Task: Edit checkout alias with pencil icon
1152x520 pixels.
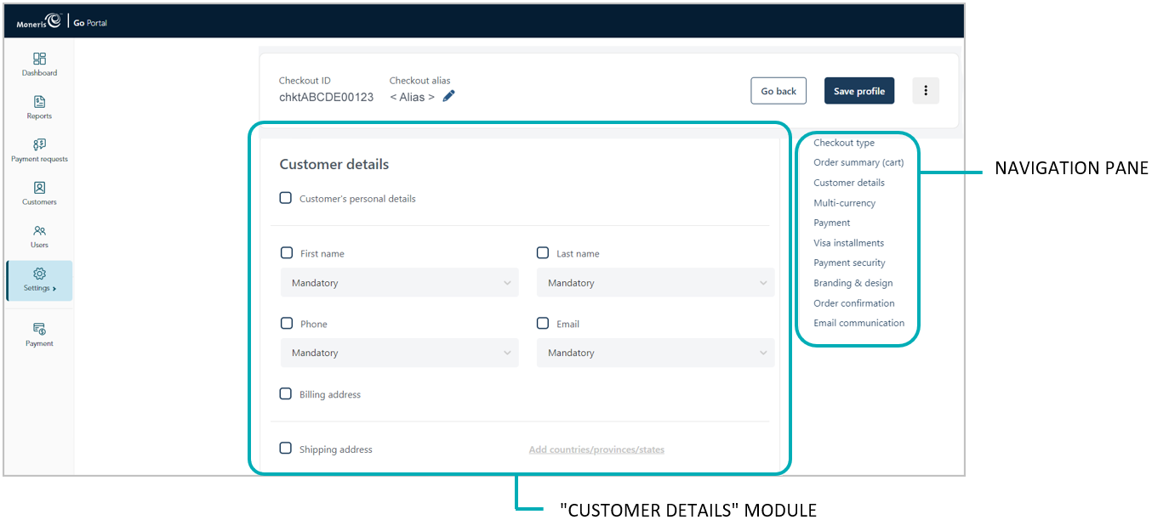Action: [449, 96]
